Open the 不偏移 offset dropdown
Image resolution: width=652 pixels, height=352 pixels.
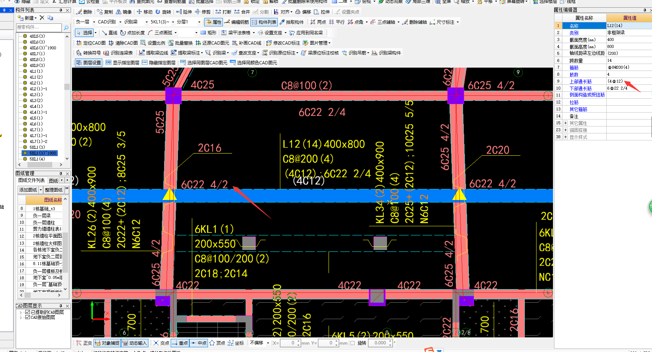pyautogui.click(x=268, y=343)
